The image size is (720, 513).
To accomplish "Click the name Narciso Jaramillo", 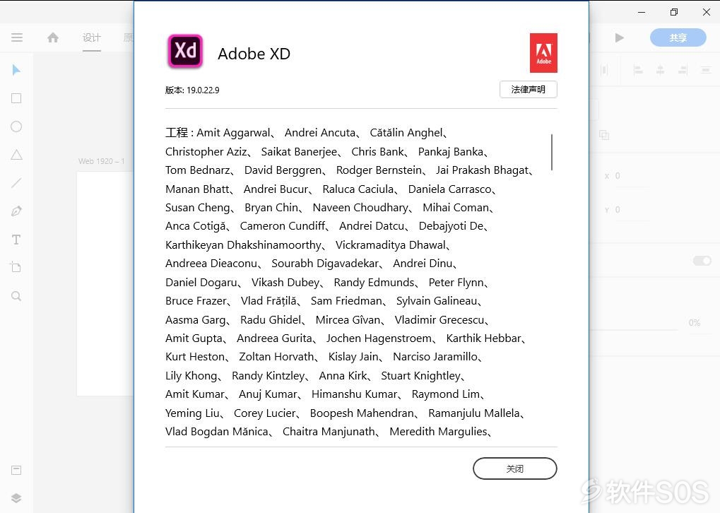I will point(435,357).
